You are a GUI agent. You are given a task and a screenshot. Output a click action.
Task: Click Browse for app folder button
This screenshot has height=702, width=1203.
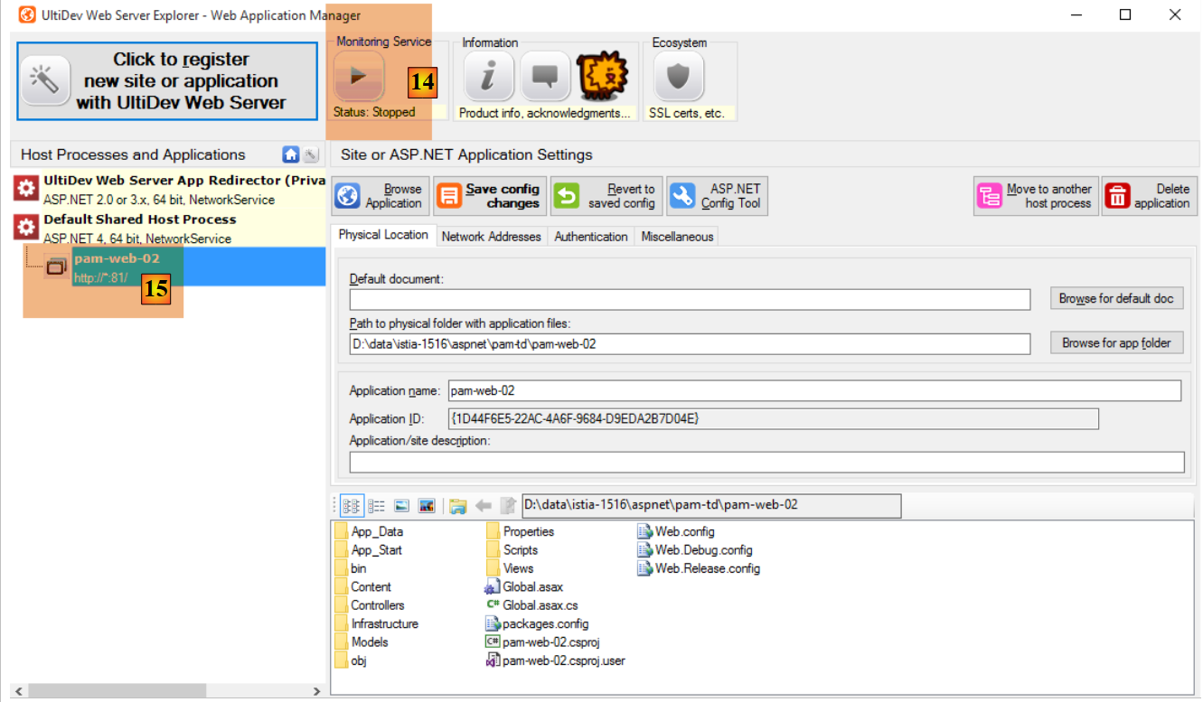coord(1116,343)
